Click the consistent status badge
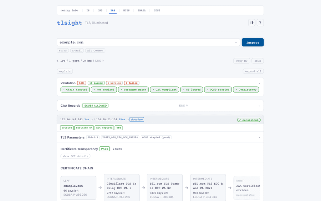This screenshot has height=201, width=321. pos(249,120)
